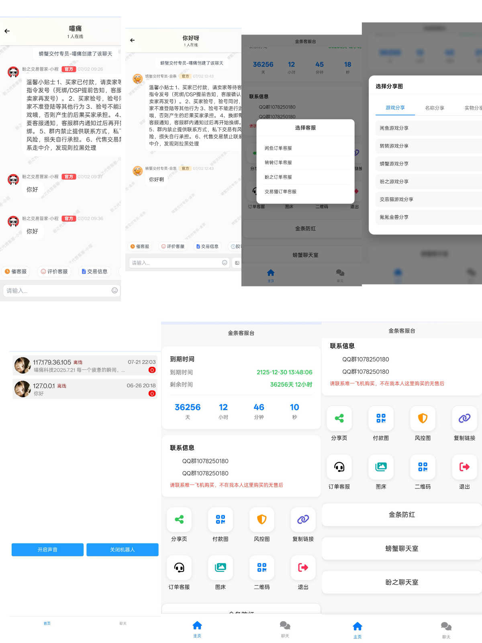Tap 复制链接 icon on the 盼之聊天室 screen

point(465,418)
